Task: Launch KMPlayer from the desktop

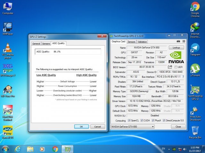Action: [x=8, y=29]
